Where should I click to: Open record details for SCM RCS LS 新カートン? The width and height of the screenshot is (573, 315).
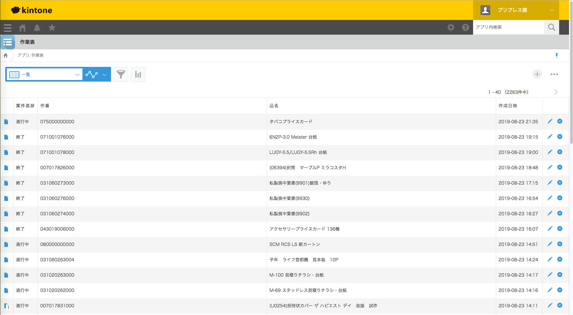[6, 244]
